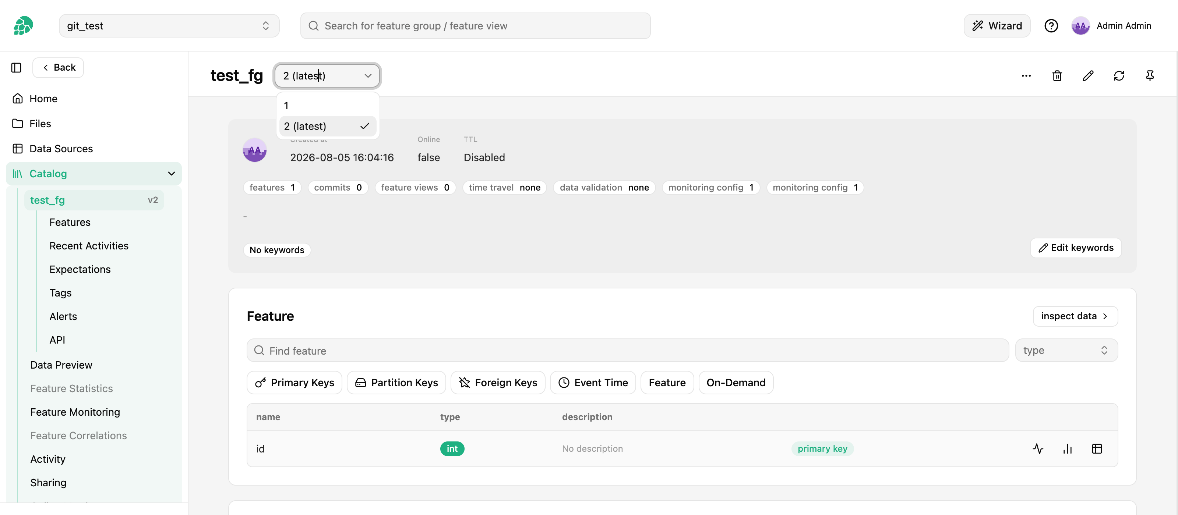Viewport: 1178px width, 515px height.
Task: Click the Data Sources table icon
Action: pos(18,149)
